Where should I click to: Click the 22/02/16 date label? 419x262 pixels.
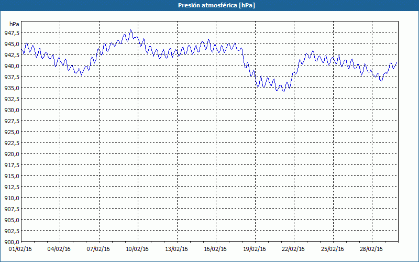click(x=293, y=249)
